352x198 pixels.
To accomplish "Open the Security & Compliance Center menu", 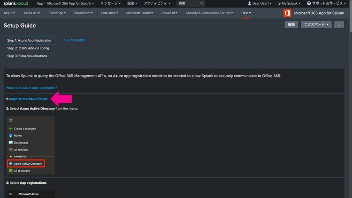I will (209, 13).
